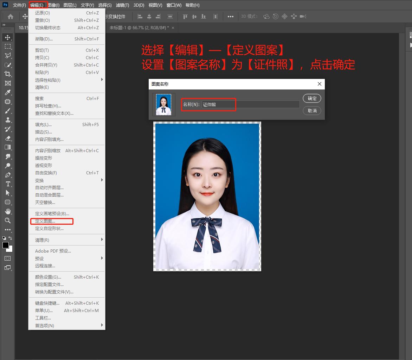Expand the 选择性粘贴(I) submenu

[67, 80]
